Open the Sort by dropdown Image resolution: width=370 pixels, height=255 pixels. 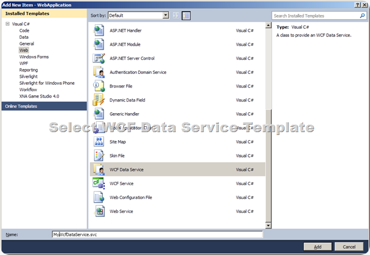[166, 16]
